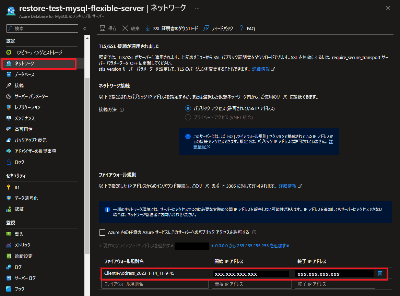Viewport: 400px width, 296px height.
Task: Click the メトリック chart icon
Action: (9, 245)
